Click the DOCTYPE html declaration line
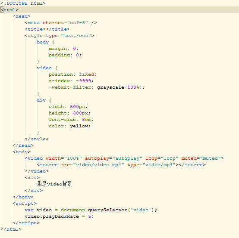Viewport: 239px width, 238px height. pyautogui.click(x=23, y=3)
